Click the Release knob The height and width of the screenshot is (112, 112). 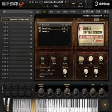[96, 71]
